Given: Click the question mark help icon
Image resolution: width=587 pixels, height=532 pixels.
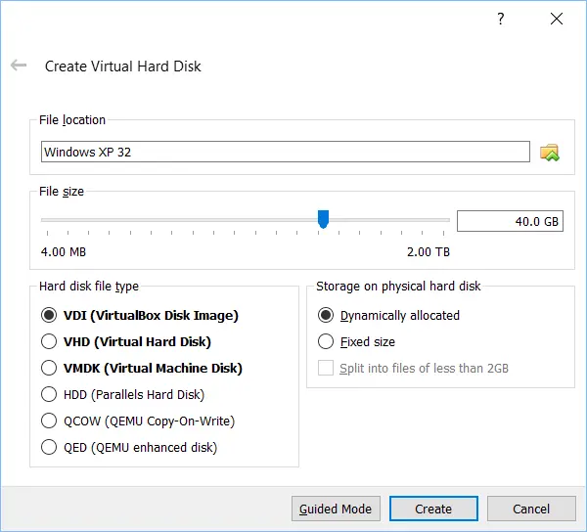Looking at the screenshot, I should pyautogui.click(x=501, y=19).
